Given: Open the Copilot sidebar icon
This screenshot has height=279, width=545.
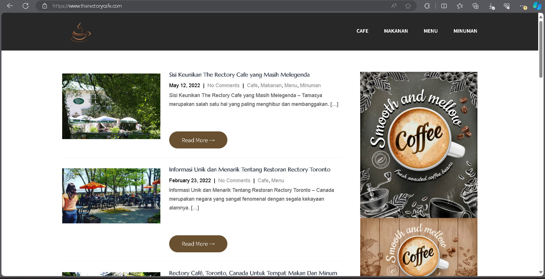Looking at the screenshot, I should pos(537,6).
